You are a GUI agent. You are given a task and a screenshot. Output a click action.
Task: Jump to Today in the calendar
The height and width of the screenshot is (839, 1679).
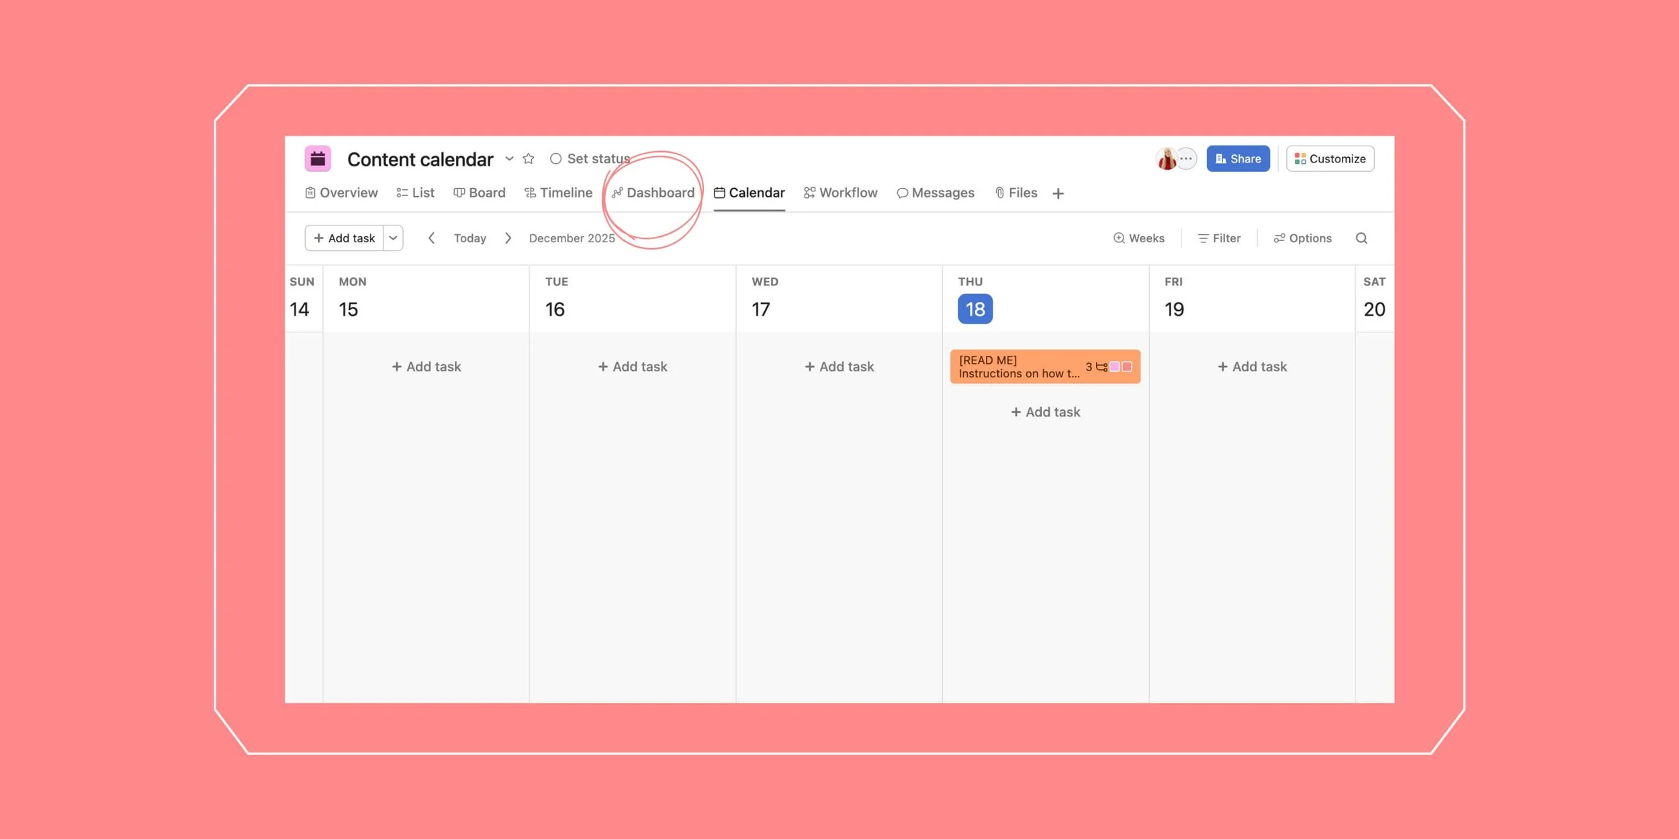click(469, 238)
